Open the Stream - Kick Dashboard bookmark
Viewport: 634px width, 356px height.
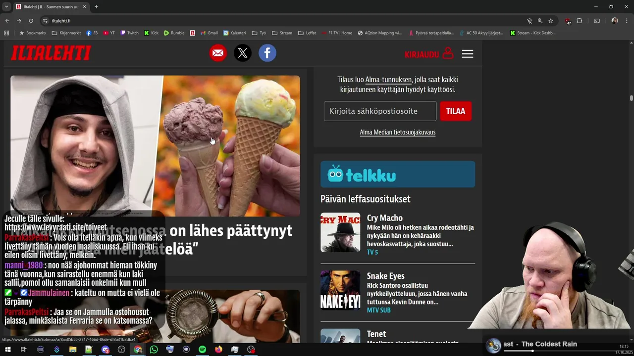[532, 33]
